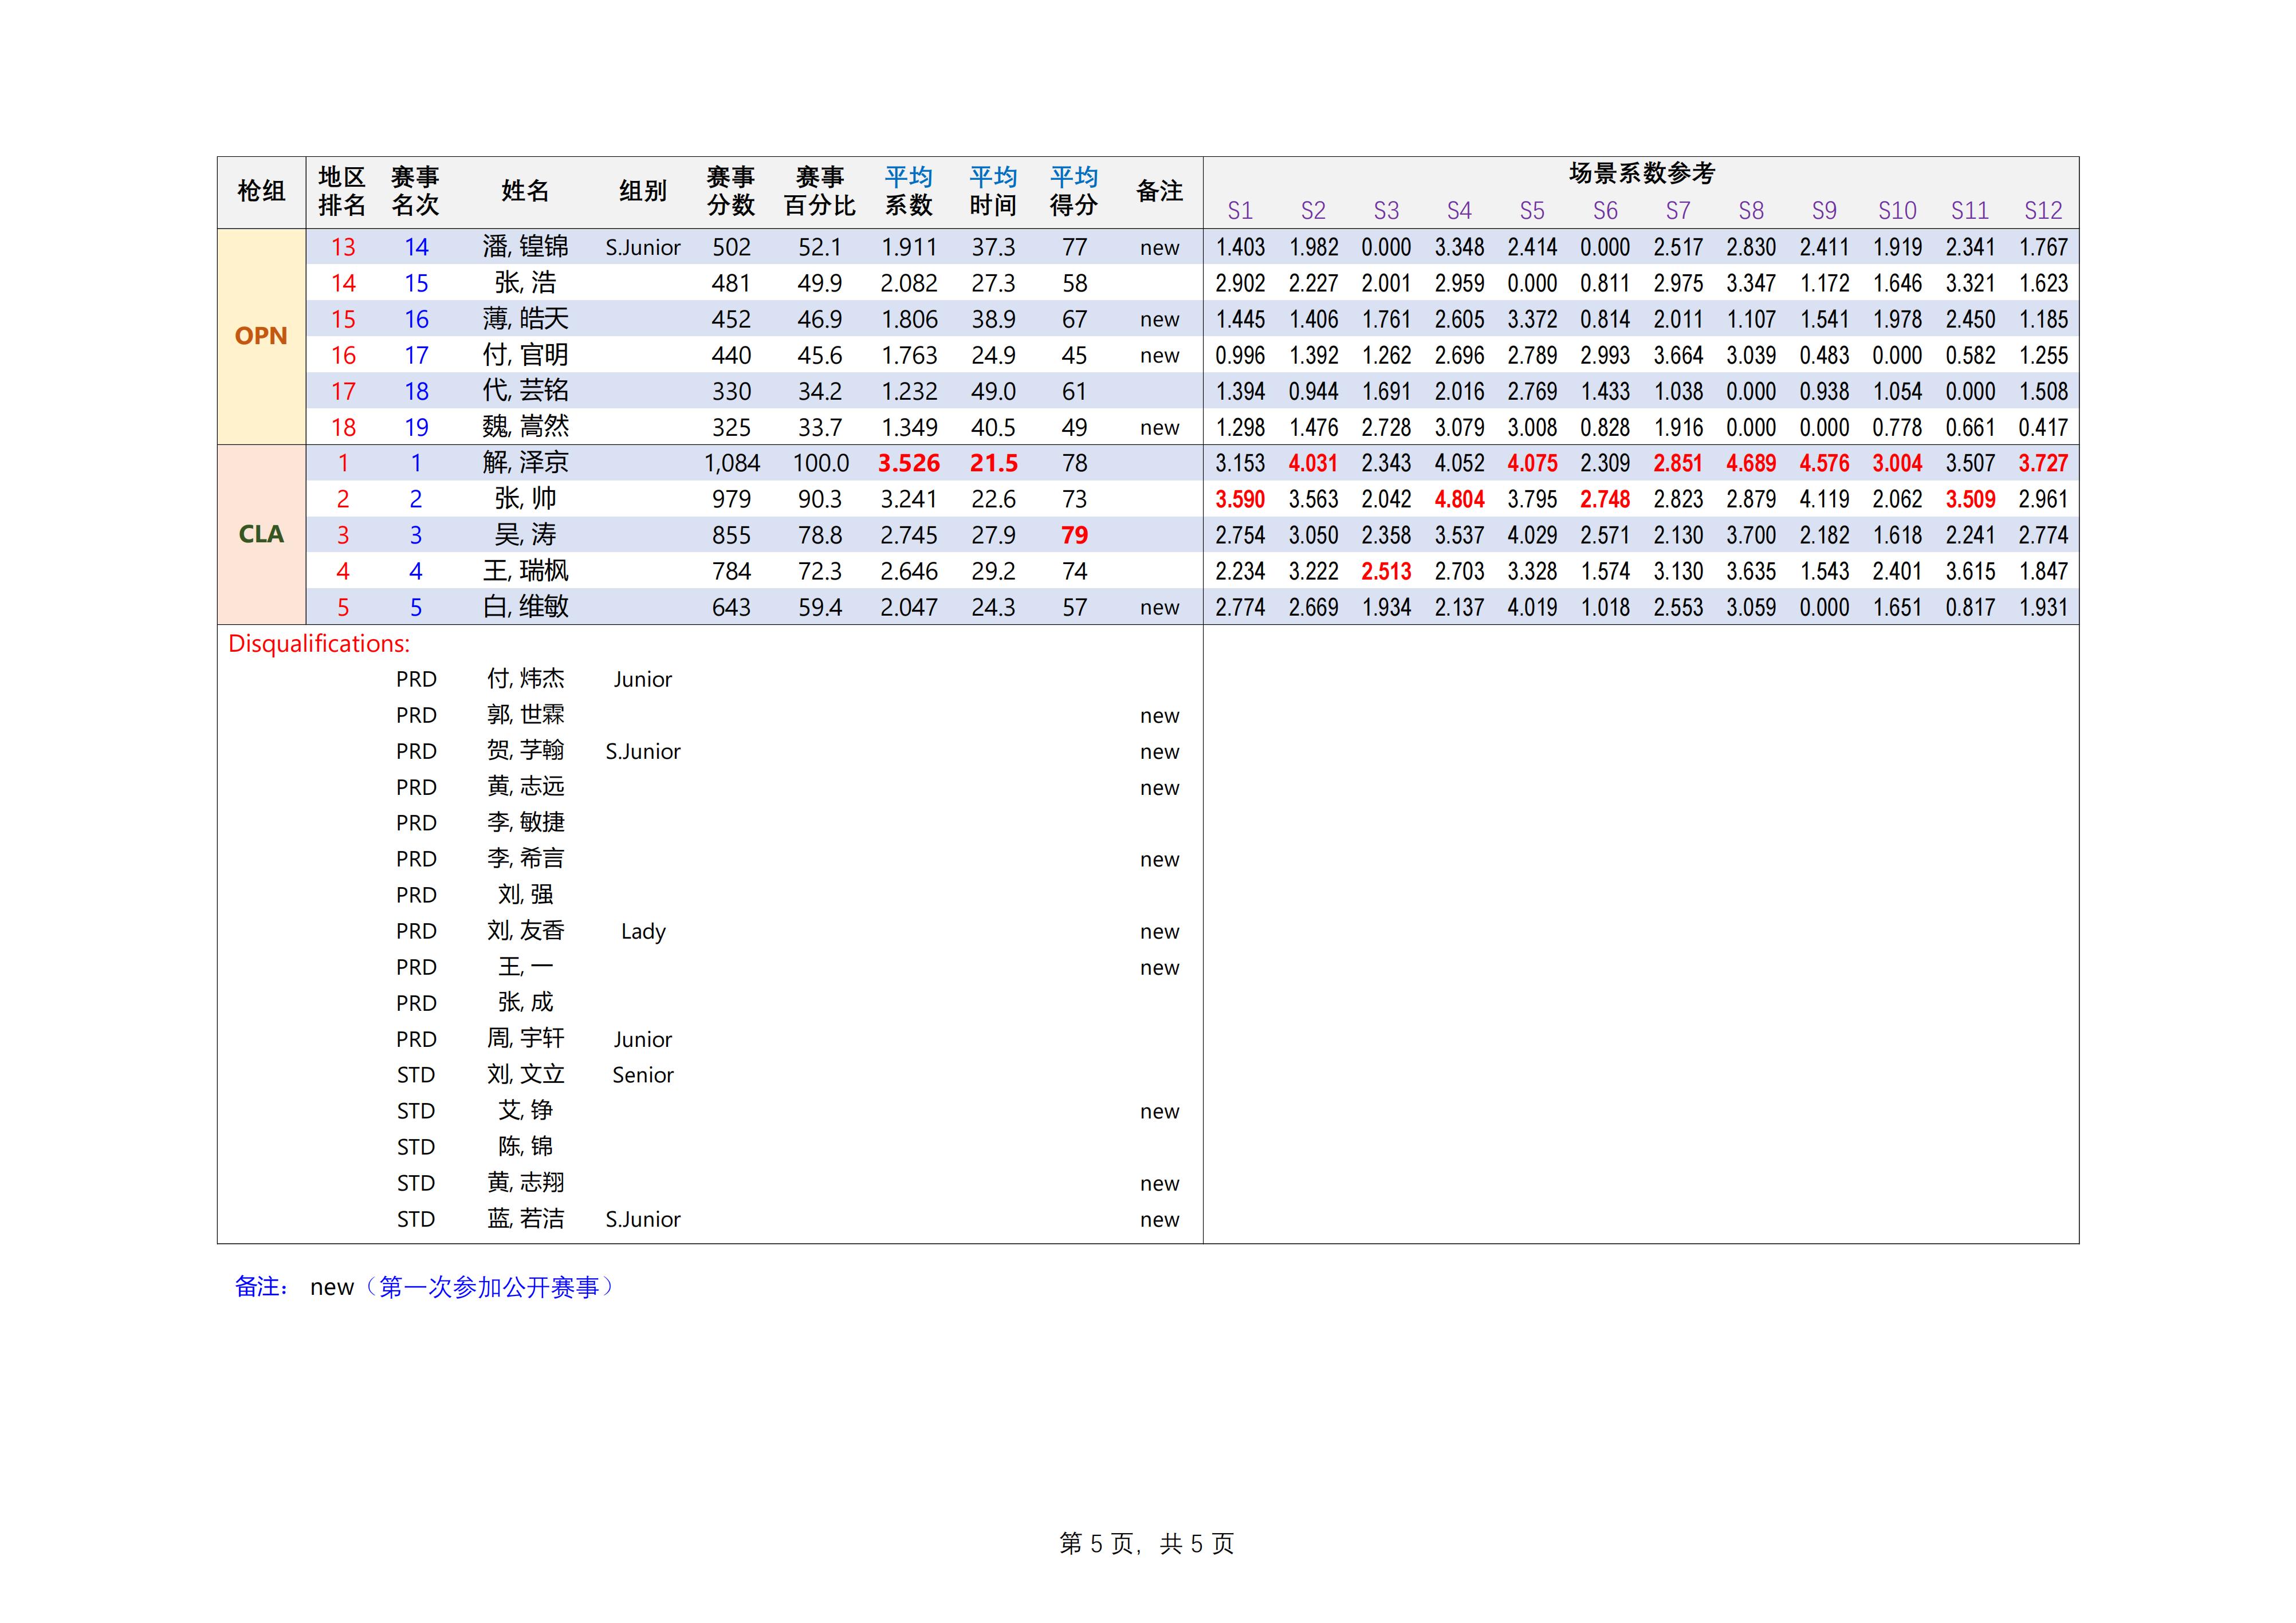Click the Disqualifications heading

pyautogui.click(x=319, y=644)
